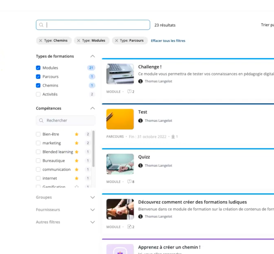Click the Quizz module question count icon
Image resolution: width=274 pixels, height=254 pixels.
pyautogui.click(x=129, y=182)
